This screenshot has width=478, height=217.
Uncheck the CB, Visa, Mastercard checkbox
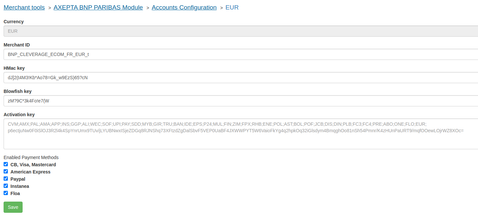point(6,164)
